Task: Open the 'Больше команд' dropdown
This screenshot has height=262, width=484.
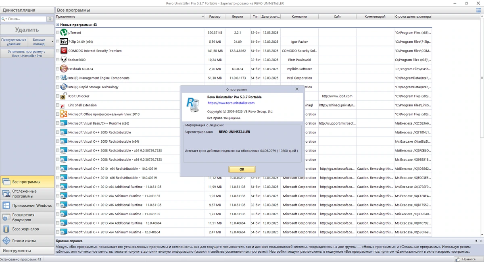Action: pos(41,42)
